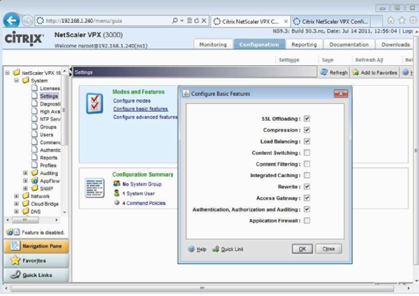This screenshot has height=296, width=419.
Task: Enable the Content Filtering checkbox
Action: coord(307,164)
